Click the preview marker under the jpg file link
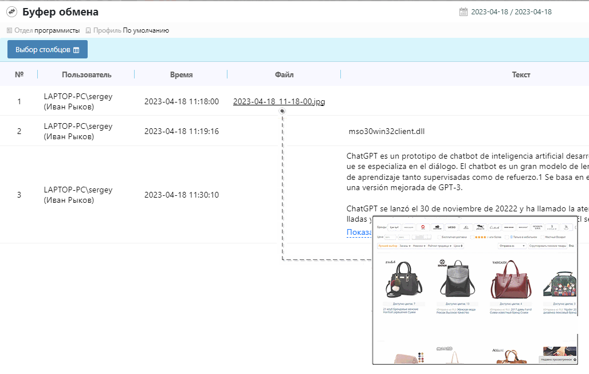This screenshot has width=589, height=374. pos(282,112)
